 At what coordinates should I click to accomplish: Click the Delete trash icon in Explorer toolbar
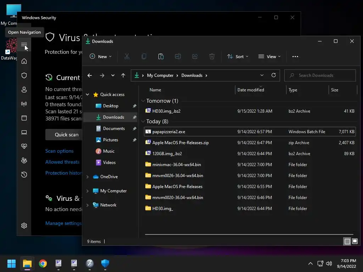(x=212, y=56)
